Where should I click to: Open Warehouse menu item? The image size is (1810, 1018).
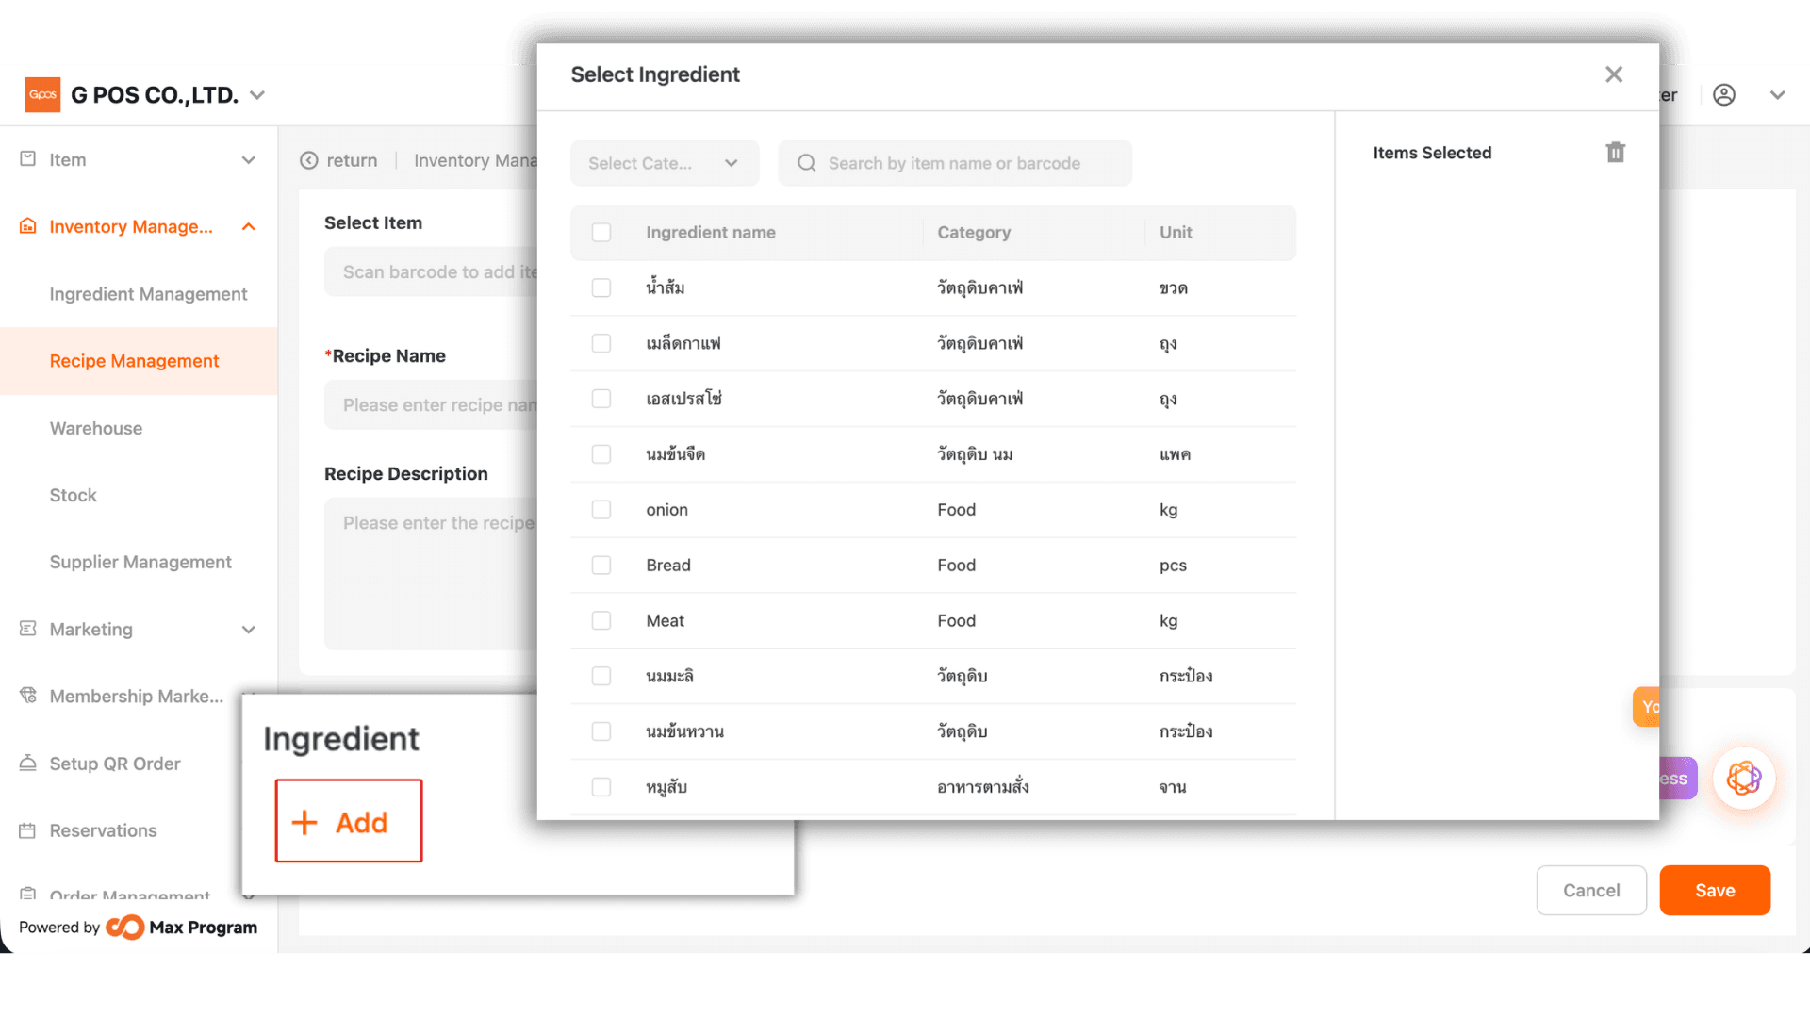click(96, 428)
